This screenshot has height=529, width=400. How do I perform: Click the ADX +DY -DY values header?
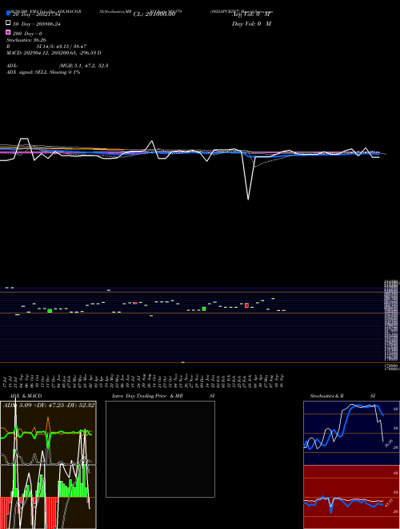pyautogui.click(x=49, y=406)
